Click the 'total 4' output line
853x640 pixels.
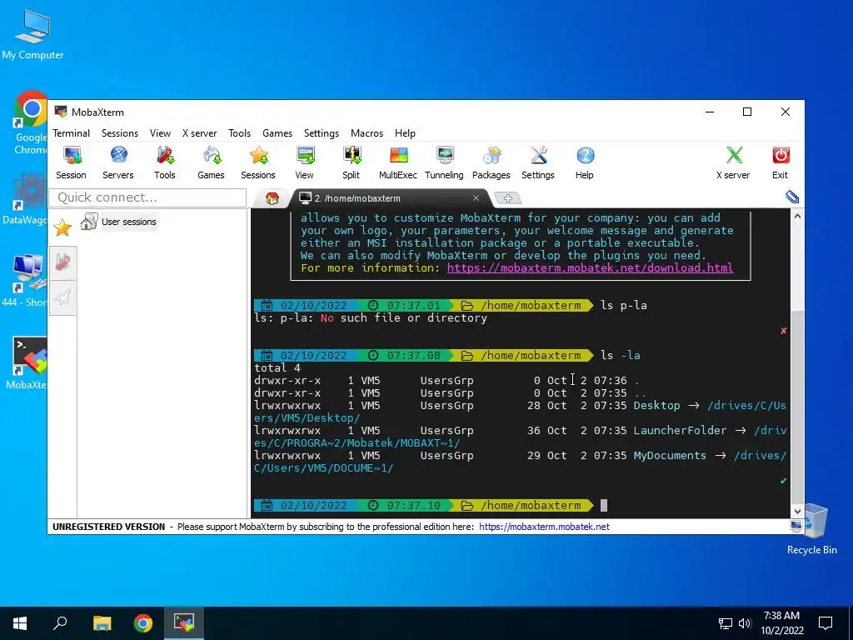[277, 367]
